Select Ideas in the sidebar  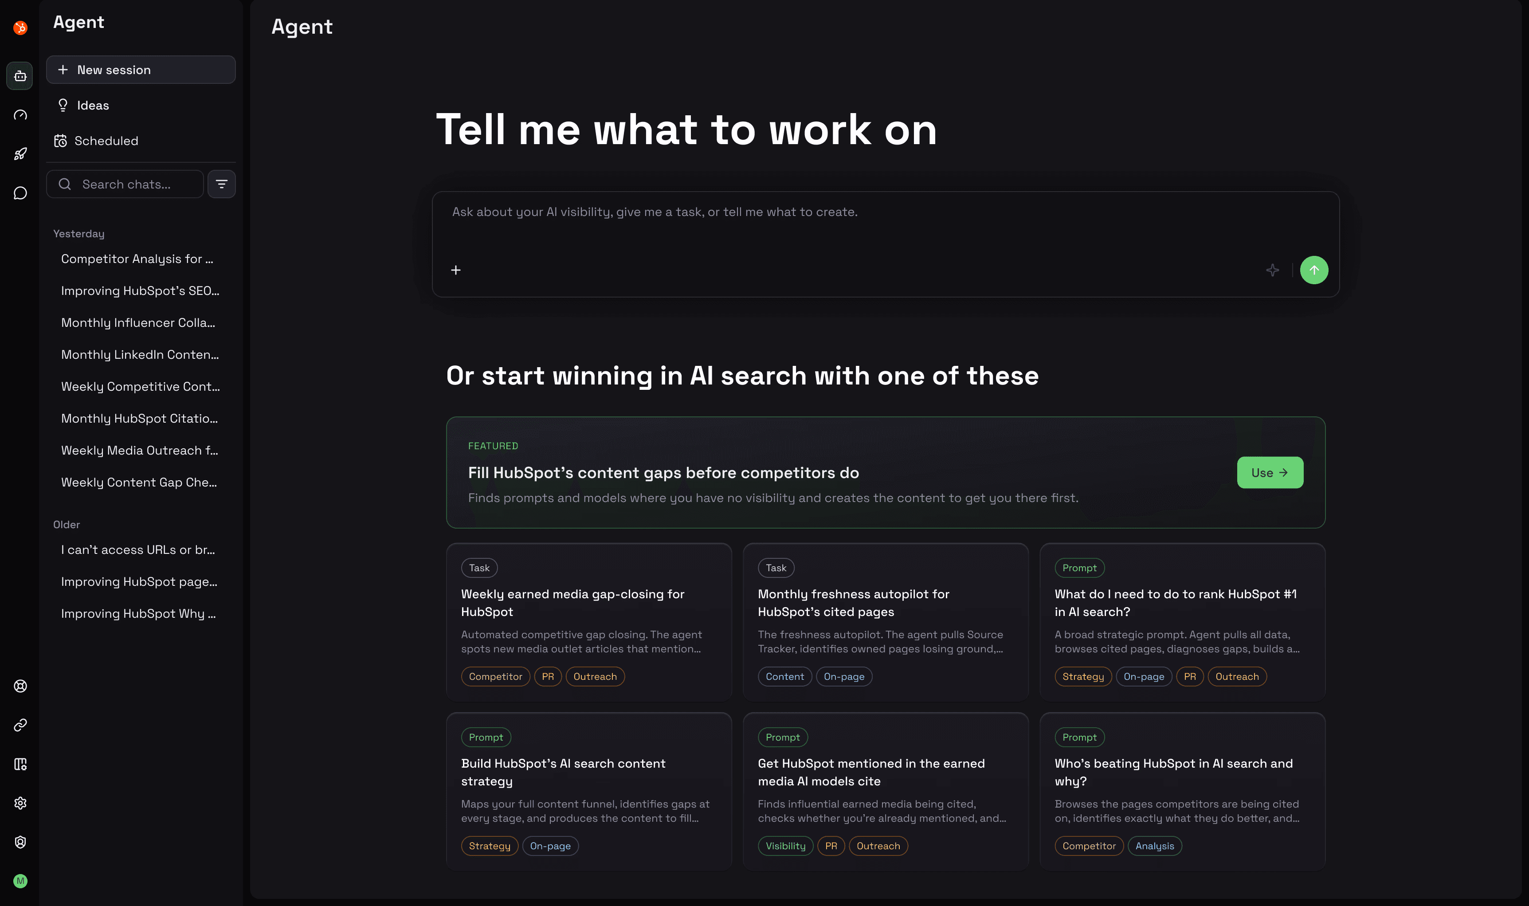click(x=93, y=105)
